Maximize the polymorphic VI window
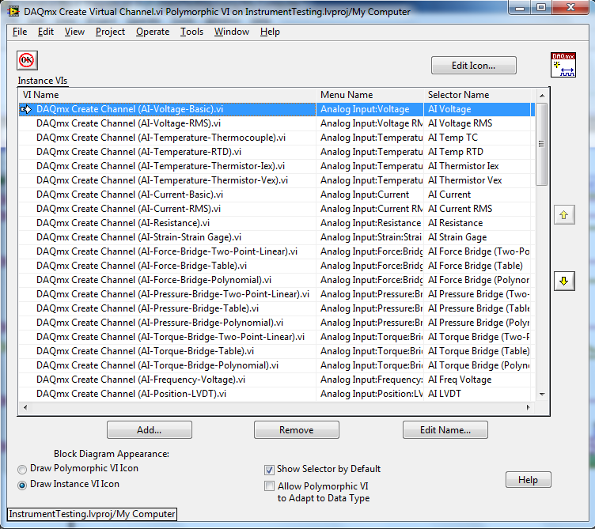595x529 pixels. click(541, 7)
